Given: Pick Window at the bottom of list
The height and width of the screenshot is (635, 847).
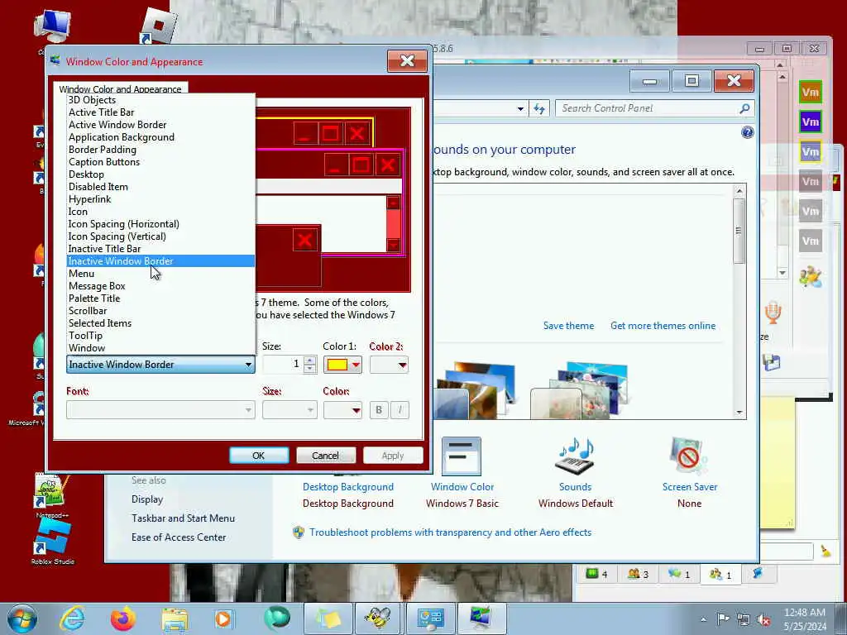Looking at the screenshot, I should click(x=160, y=348).
